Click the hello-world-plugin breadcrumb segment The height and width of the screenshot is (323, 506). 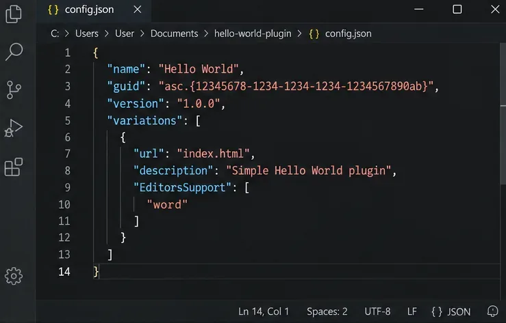(253, 33)
